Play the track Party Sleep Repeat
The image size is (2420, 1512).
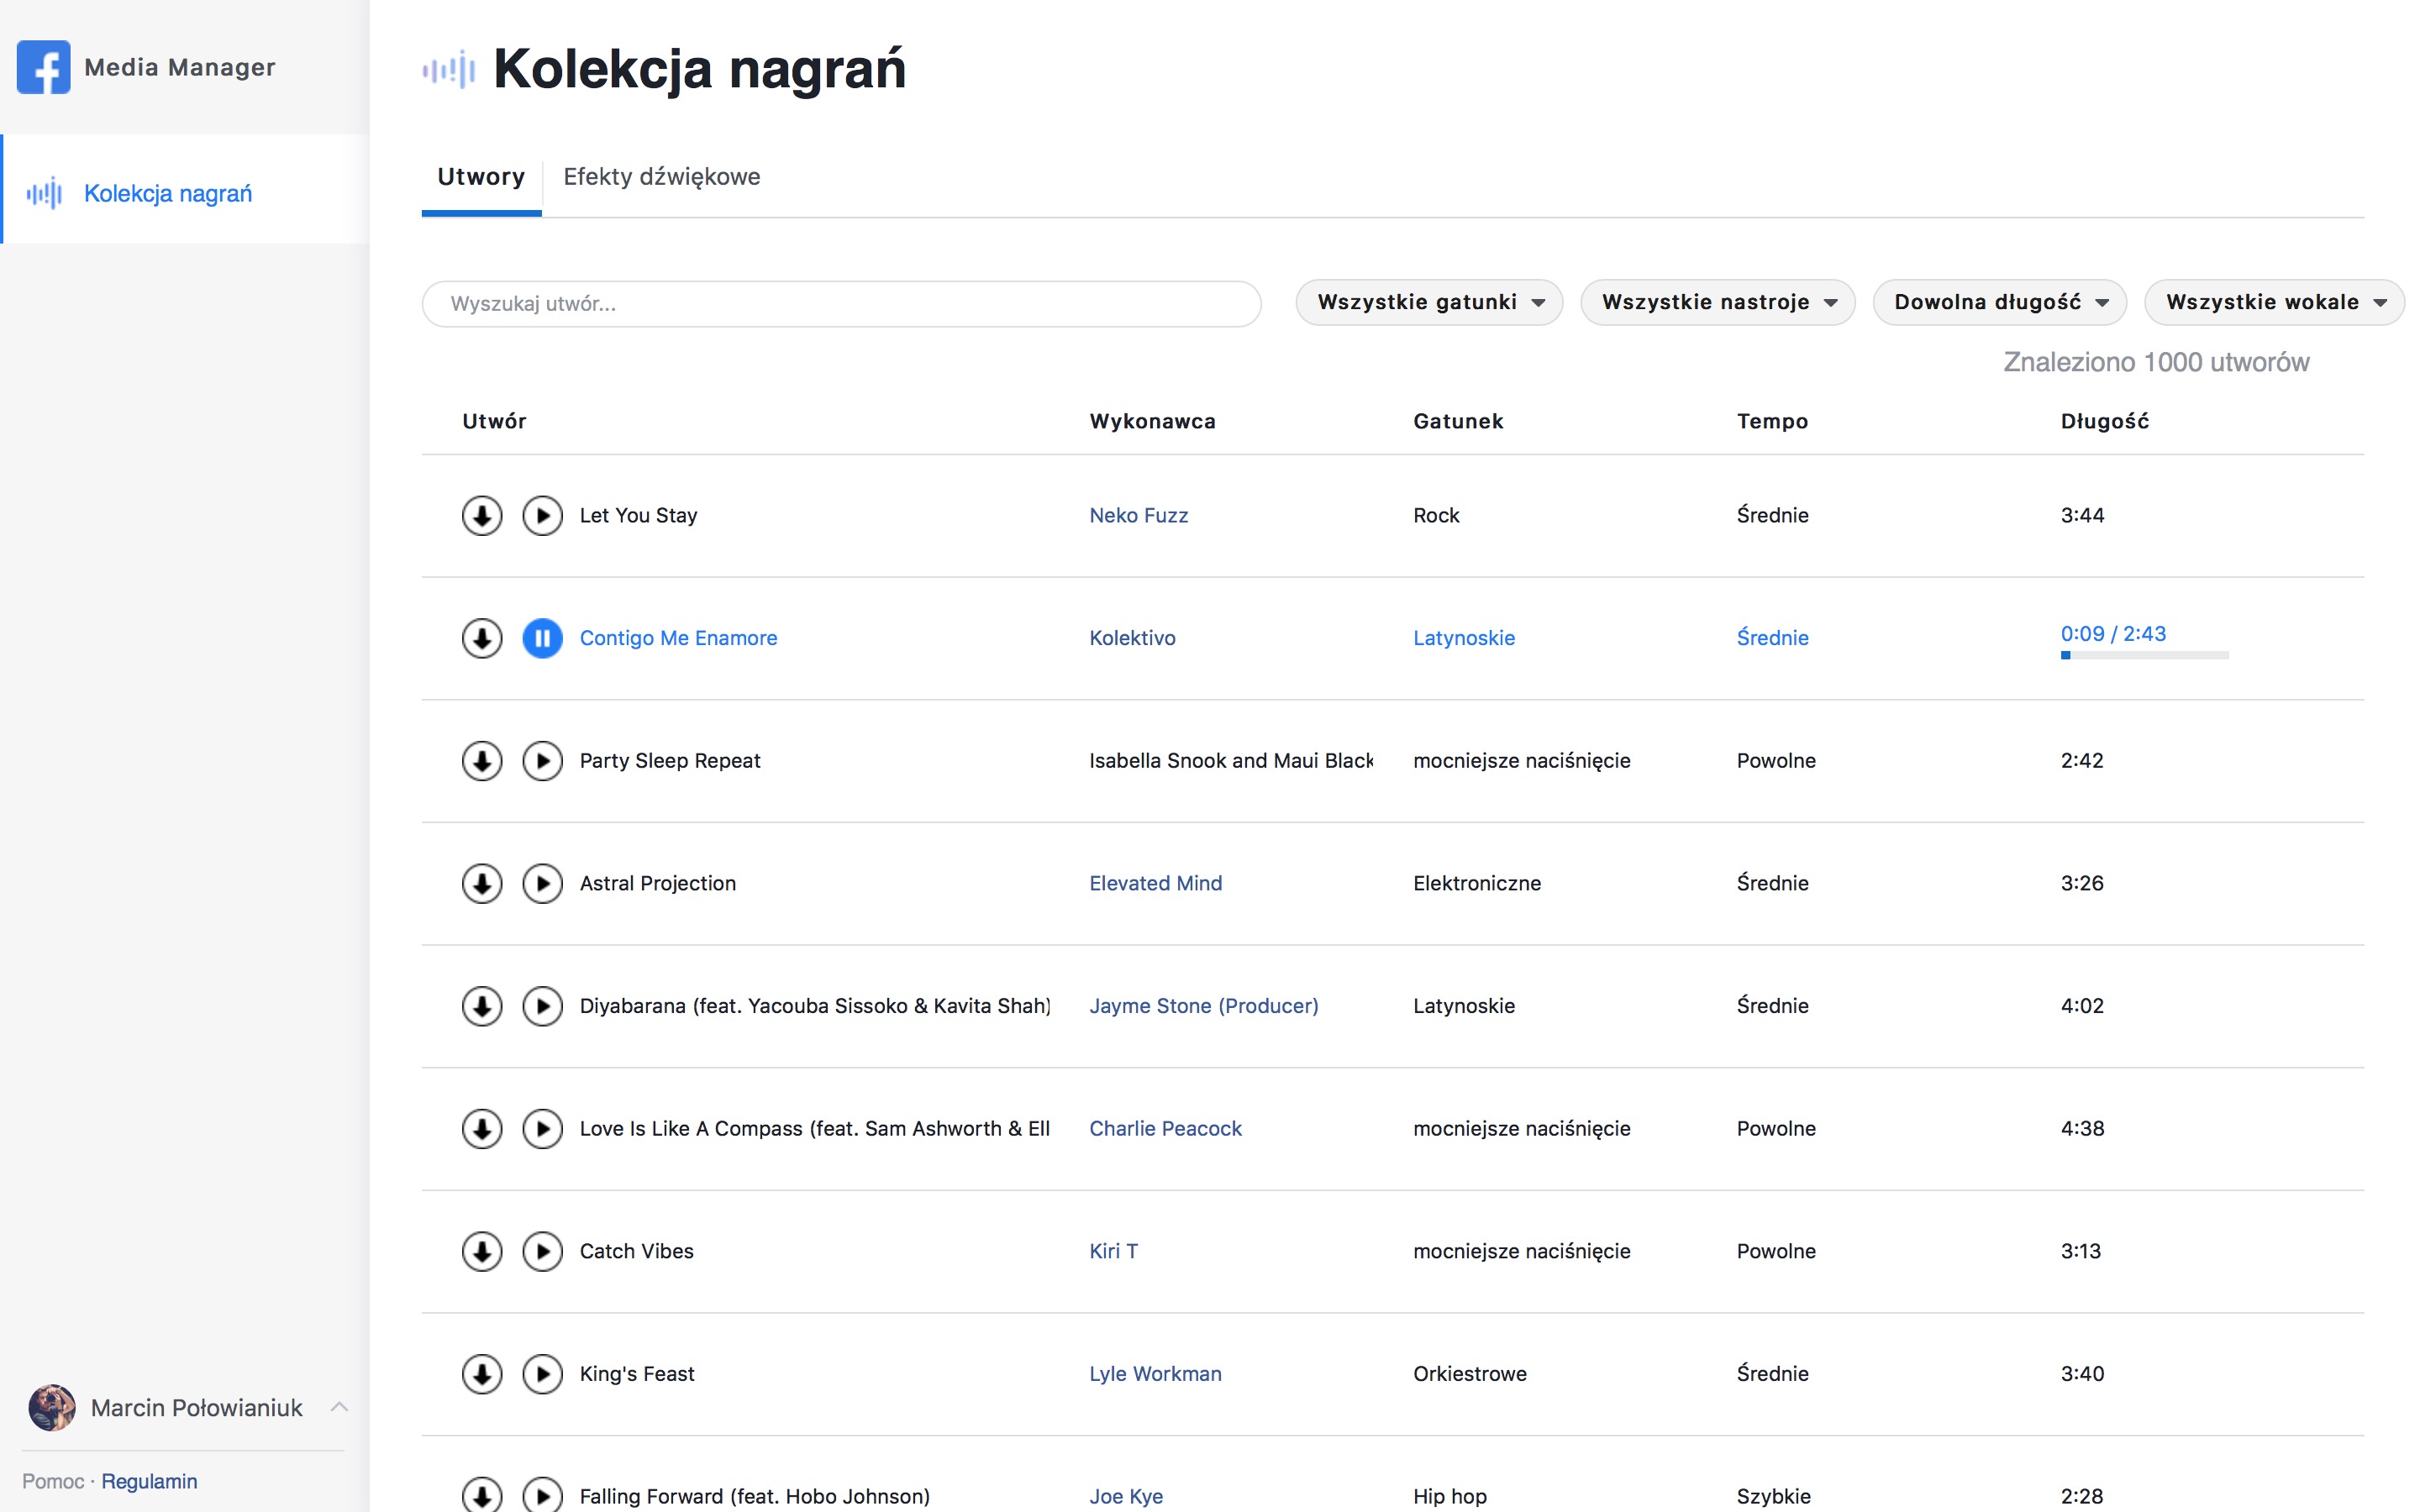point(543,761)
